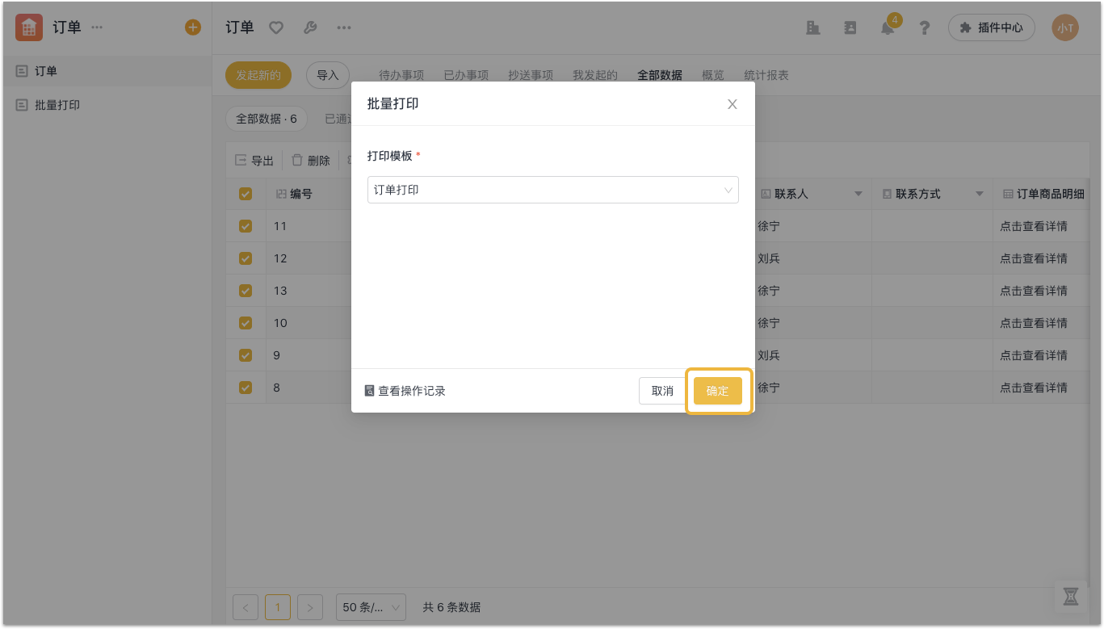This screenshot has height=629, width=1104.
Task: Uncheck the row 12 checkbox
Action: coord(246,258)
